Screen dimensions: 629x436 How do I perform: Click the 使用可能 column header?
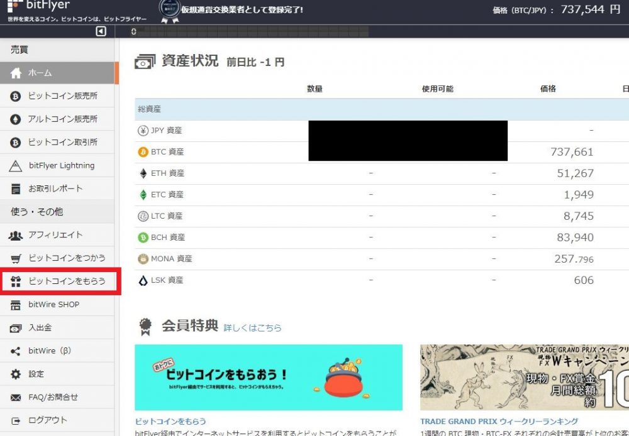point(438,89)
